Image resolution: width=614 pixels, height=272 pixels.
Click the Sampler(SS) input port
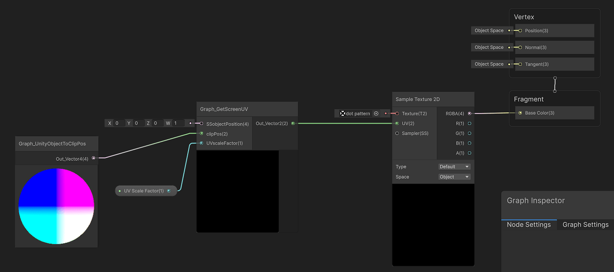coord(396,133)
